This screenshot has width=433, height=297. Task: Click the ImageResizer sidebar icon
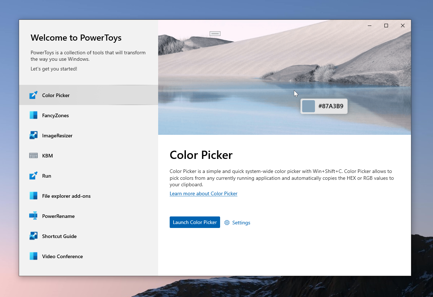[x=34, y=136]
